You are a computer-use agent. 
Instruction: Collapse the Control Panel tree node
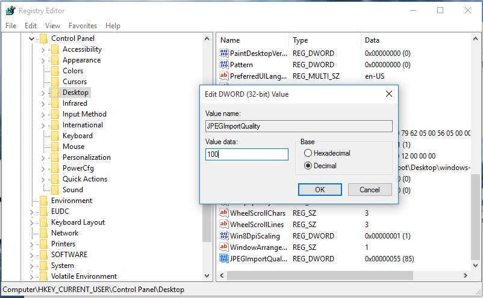(x=32, y=39)
